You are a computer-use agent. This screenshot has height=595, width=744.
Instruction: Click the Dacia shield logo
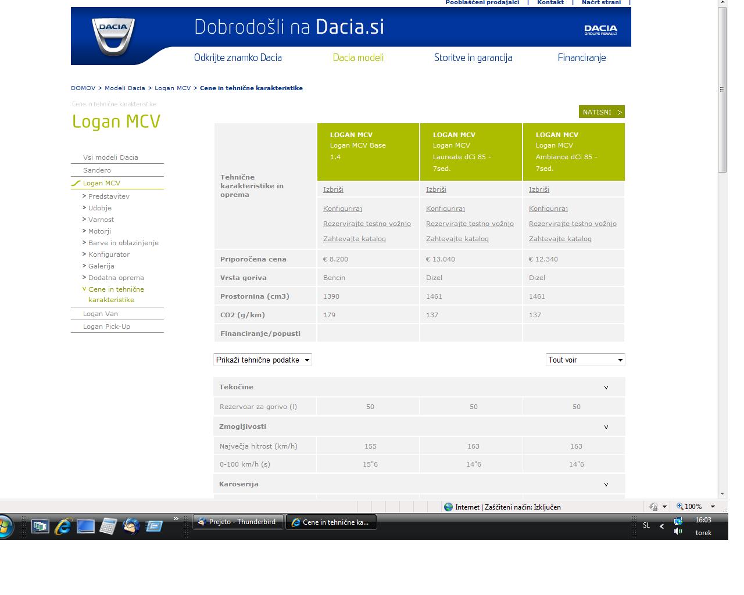[x=113, y=37]
